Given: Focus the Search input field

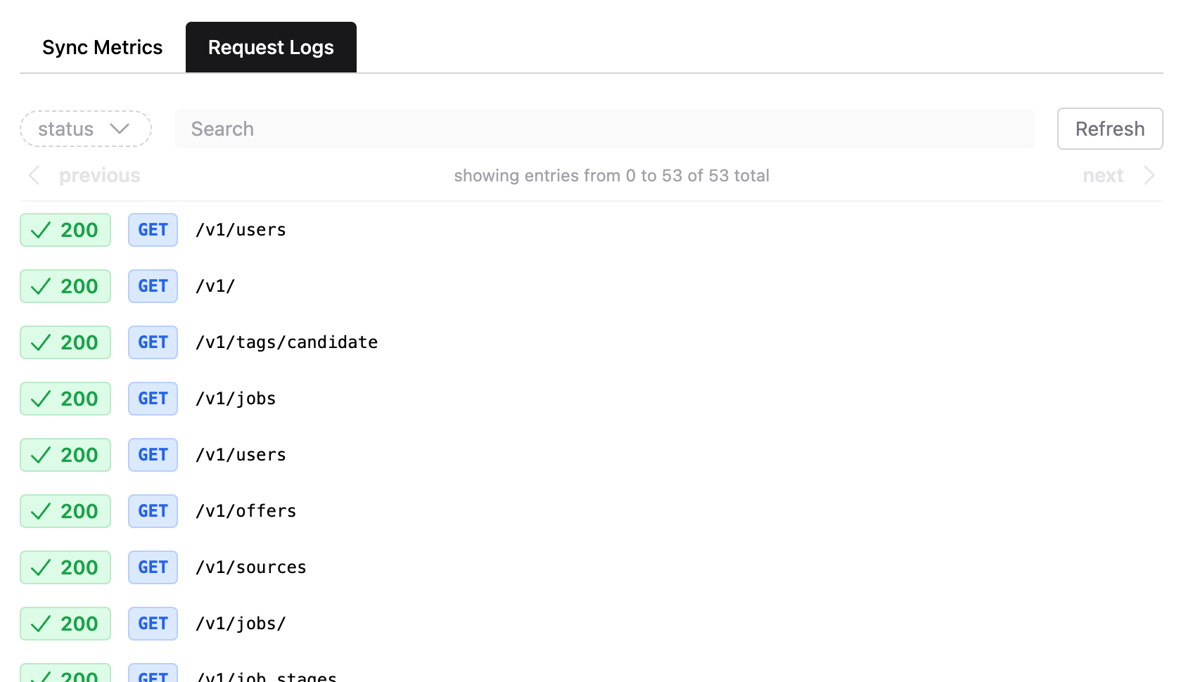Looking at the screenshot, I should pos(604,129).
